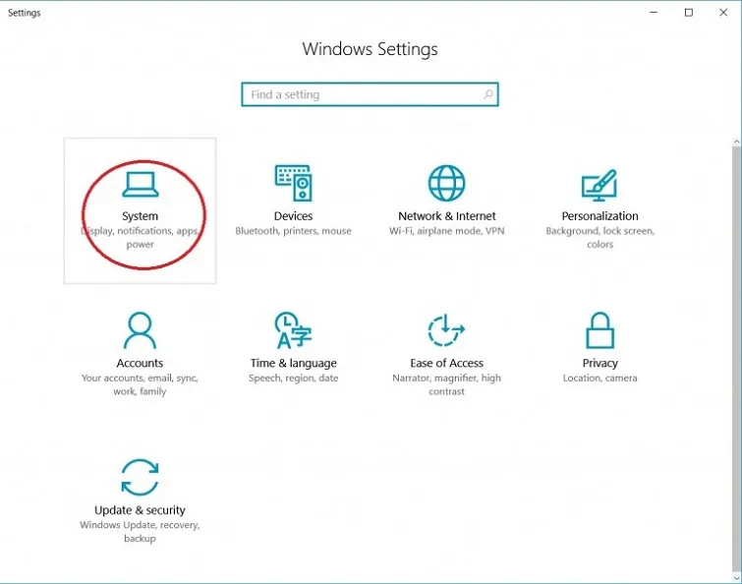Select the Personalization paintbrush icon
This screenshot has width=742, height=584.
tap(599, 184)
